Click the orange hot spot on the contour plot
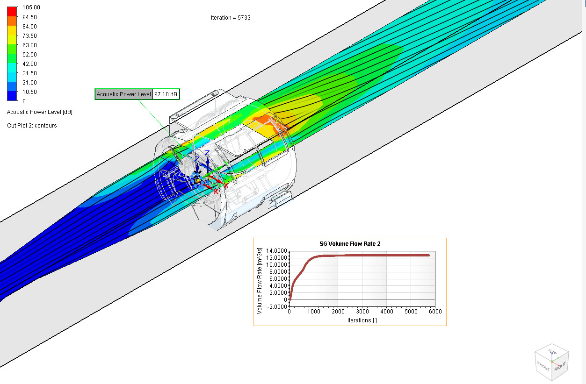This screenshot has height=384, width=586. [264, 121]
